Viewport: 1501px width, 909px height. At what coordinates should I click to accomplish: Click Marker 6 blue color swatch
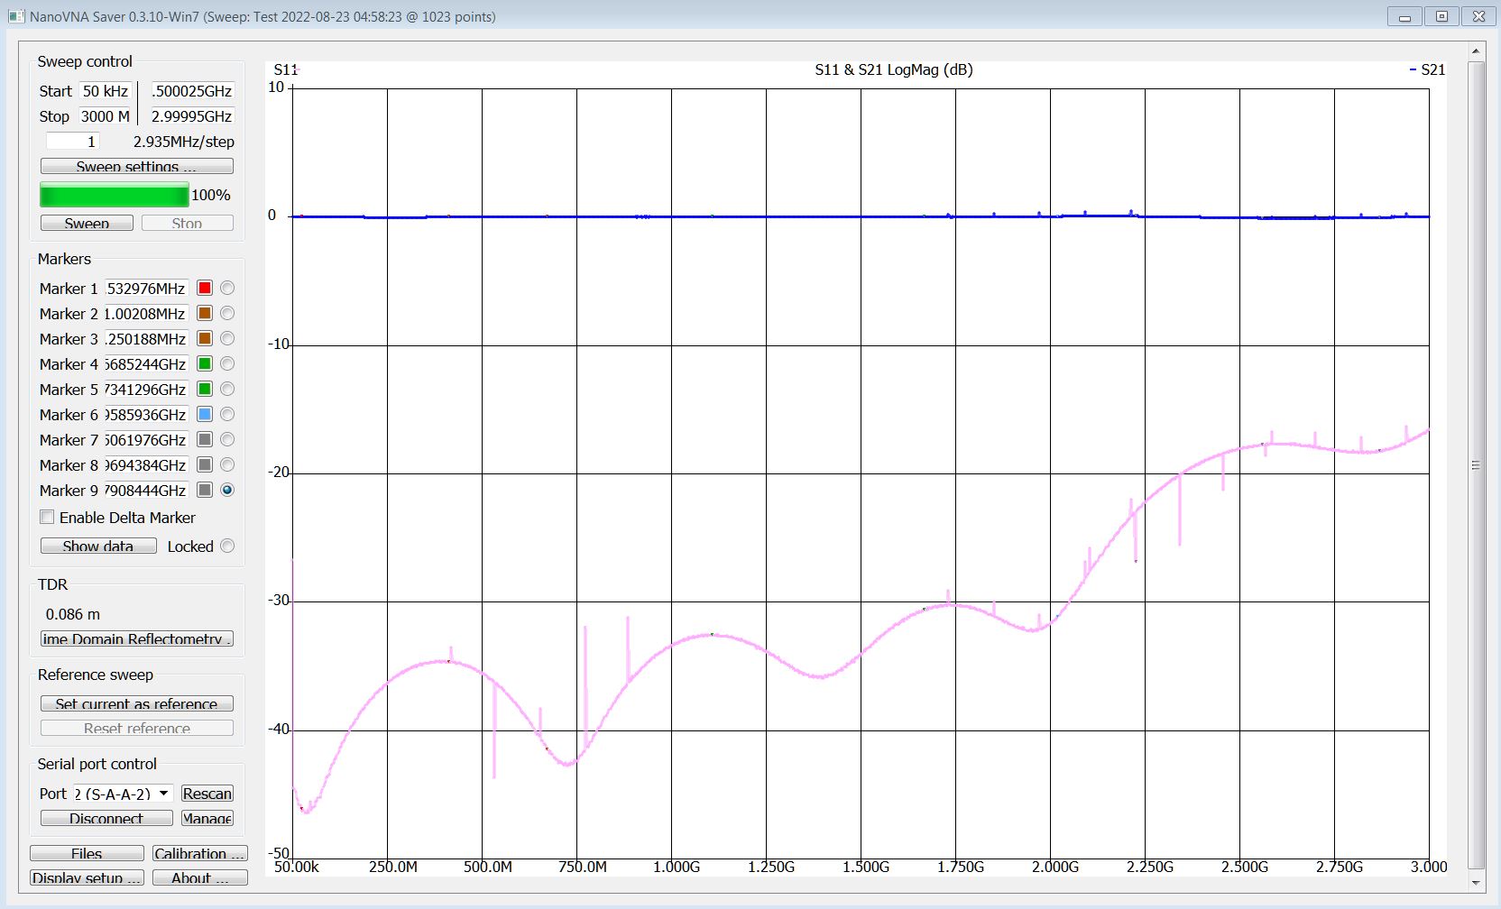click(x=205, y=415)
